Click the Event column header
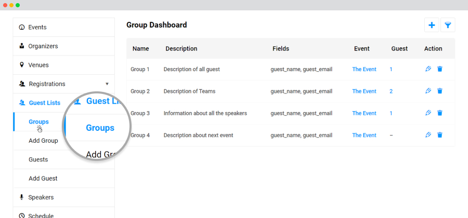Image resolution: width=468 pixels, height=218 pixels. pyautogui.click(x=362, y=49)
